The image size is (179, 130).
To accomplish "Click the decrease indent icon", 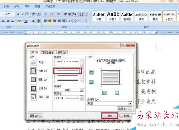I will coord(65,14).
